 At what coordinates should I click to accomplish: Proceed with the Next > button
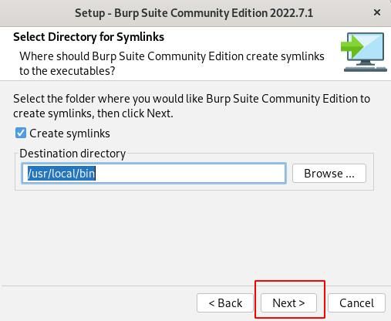pos(288,303)
